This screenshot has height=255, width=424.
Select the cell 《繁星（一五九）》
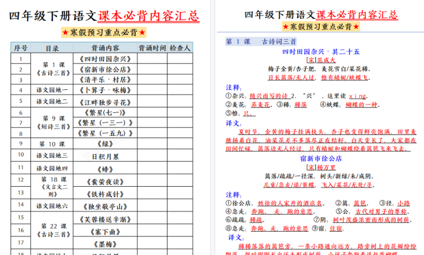coord(105,133)
